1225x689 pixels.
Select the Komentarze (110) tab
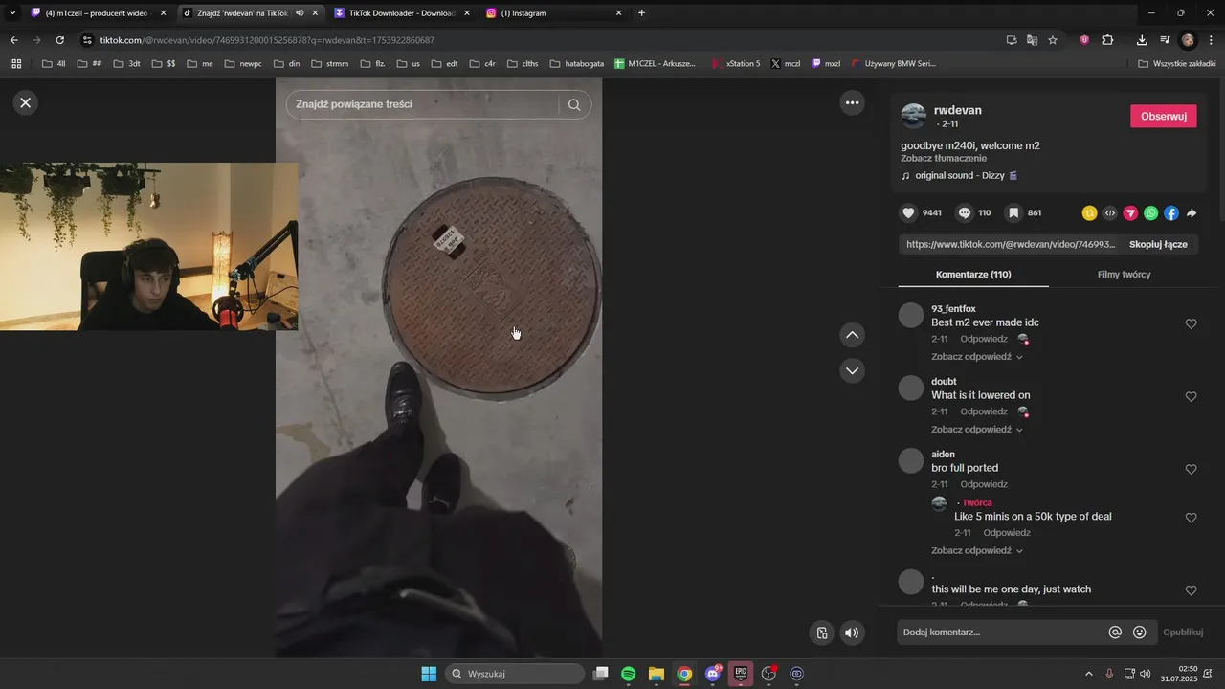pos(973,275)
